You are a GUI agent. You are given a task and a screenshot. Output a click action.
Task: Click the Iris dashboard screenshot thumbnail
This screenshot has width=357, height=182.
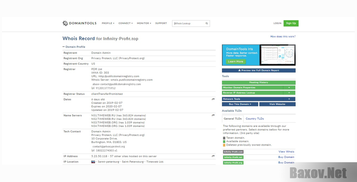(x=277, y=55)
